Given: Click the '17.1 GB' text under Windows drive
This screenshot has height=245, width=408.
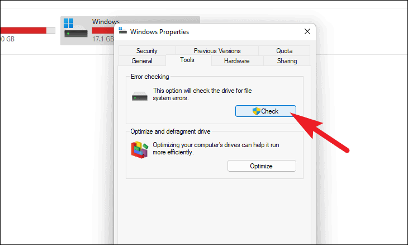Looking at the screenshot, I should coord(103,39).
